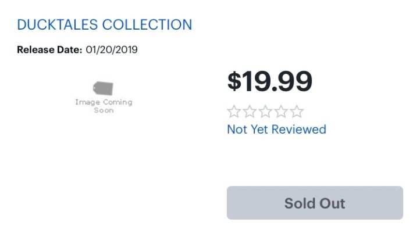Open the DUCKTALES COLLECTION product title link
Viewport: 420px width, 233px height.
105,25
